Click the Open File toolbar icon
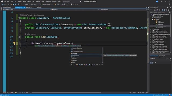The width and height of the screenshot is (172, 96). [x=12, y=4]
